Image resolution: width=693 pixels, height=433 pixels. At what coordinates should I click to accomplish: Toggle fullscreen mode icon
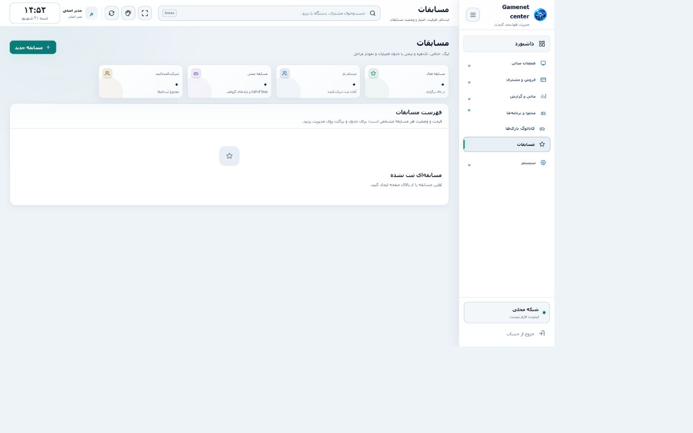145,13
